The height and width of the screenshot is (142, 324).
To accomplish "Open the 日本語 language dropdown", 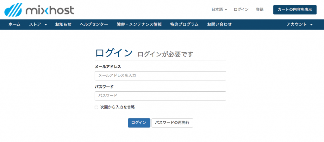I will click(219, 10).
